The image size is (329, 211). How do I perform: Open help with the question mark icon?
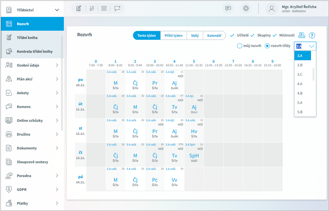coord(312,35)
